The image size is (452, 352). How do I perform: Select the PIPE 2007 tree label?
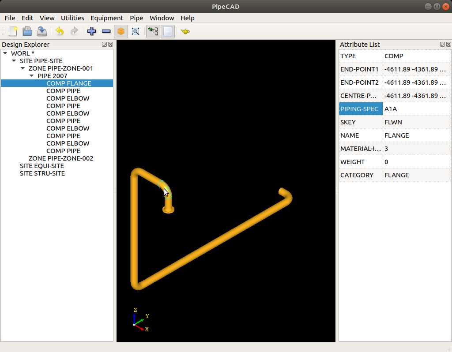pyautogui.click(x=52, y=76)
